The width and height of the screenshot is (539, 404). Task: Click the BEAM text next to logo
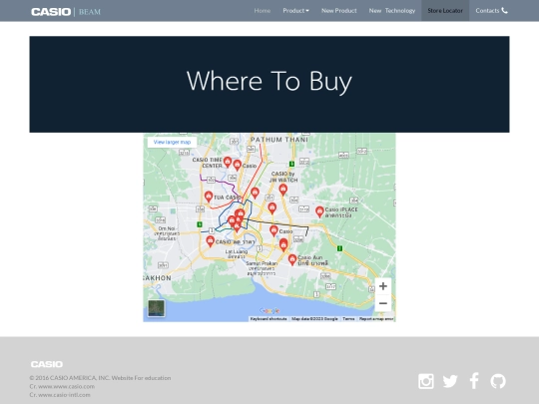point(90,12)
